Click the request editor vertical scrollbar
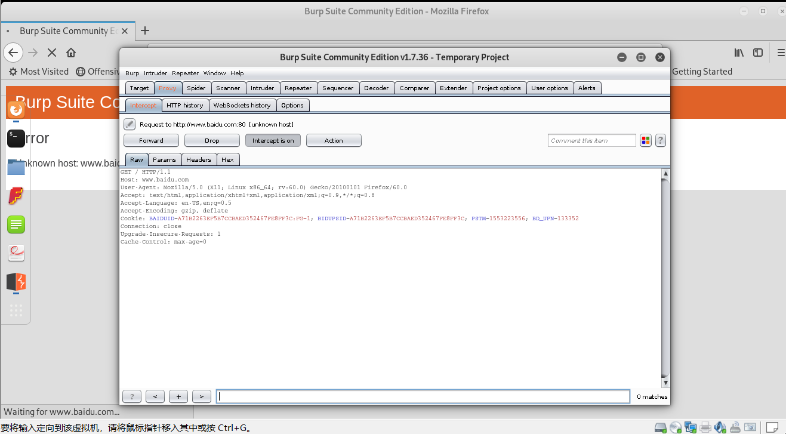The image size is (786, 434). pyautogui.click(x=665, y=278)
